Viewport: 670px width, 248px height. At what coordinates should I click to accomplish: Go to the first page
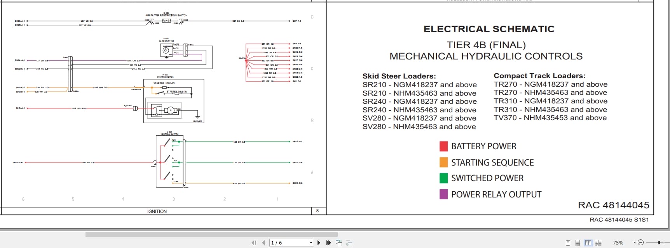[254, 243]
